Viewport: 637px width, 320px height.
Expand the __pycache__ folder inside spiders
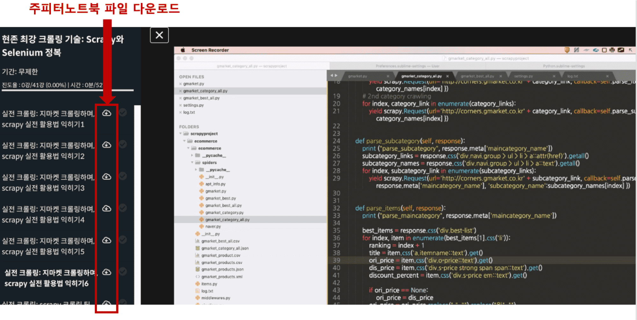tap(196, 170)
